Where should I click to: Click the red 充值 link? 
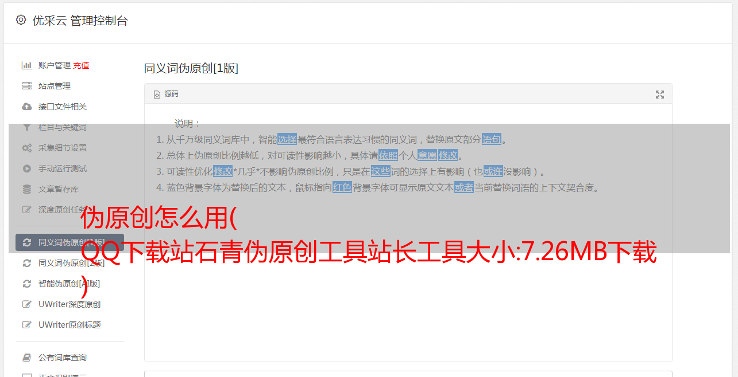click(x=81, y=65)
